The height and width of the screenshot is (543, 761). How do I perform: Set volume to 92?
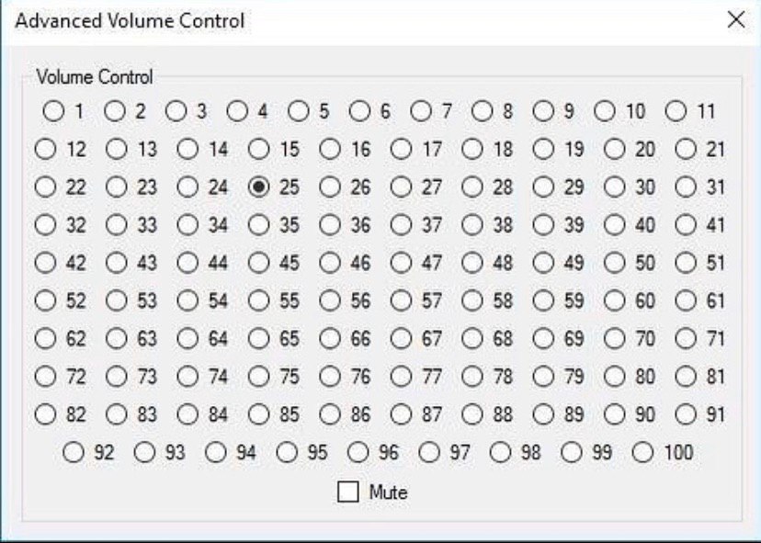[x=74, y=452]
